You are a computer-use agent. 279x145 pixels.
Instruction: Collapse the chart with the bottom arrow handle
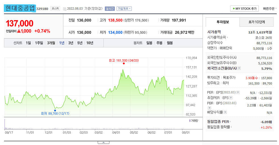[x=103, y=142]
